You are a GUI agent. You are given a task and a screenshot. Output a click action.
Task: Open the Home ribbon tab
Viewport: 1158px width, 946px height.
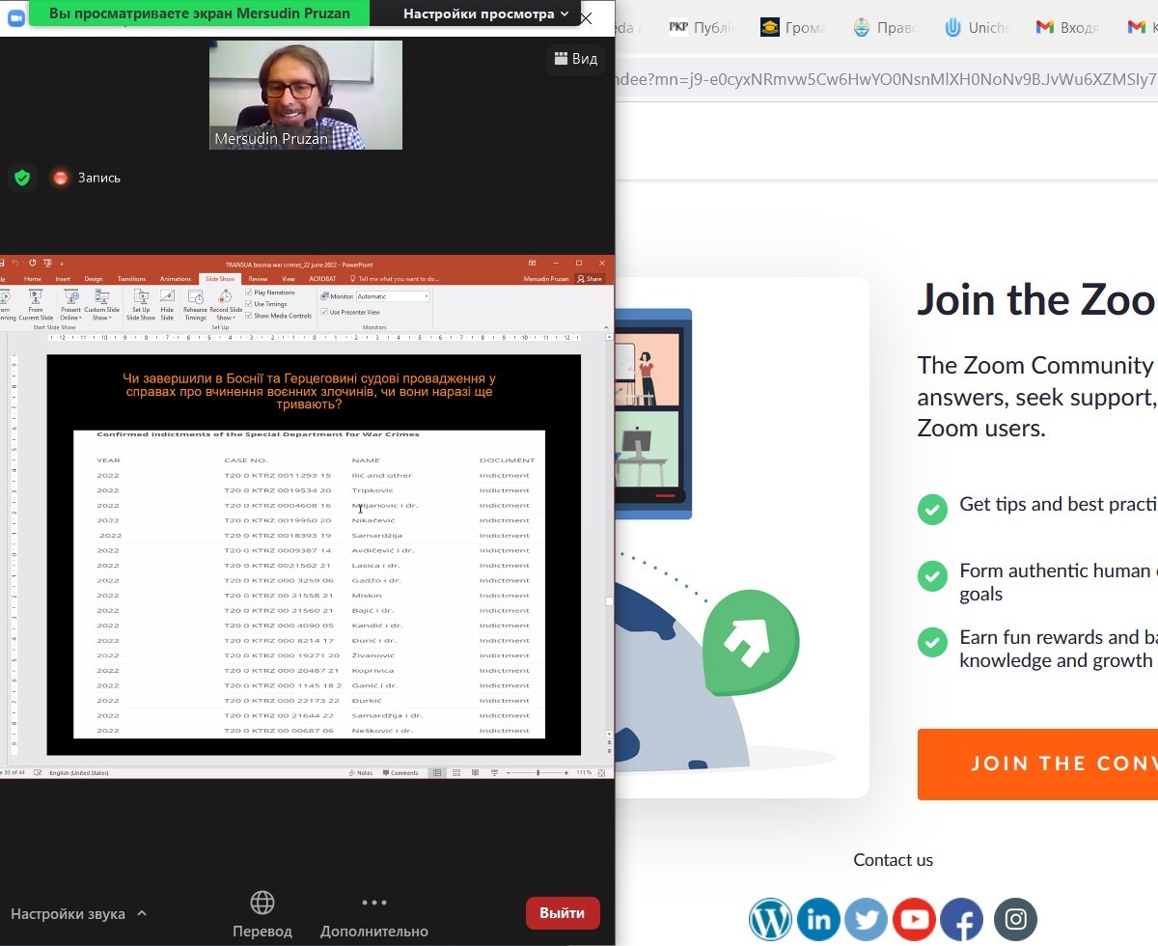(32, 279)
